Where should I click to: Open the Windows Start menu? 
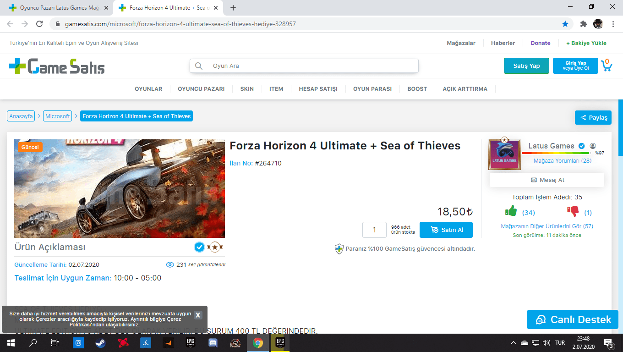[x=11, y=343]
